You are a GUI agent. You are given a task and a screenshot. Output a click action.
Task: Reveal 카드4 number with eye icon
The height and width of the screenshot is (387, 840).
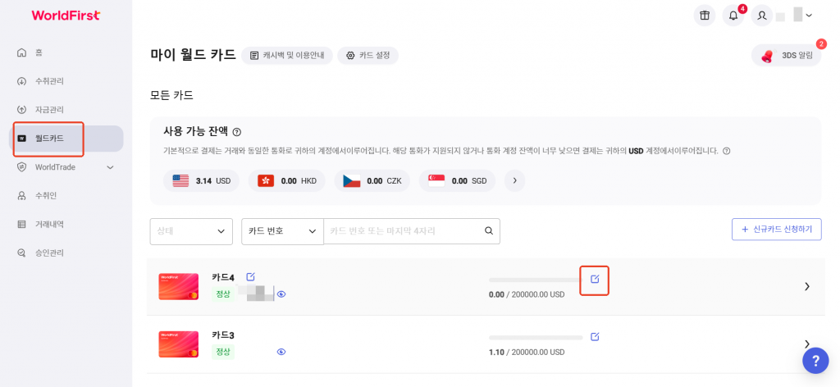point(282,294)
